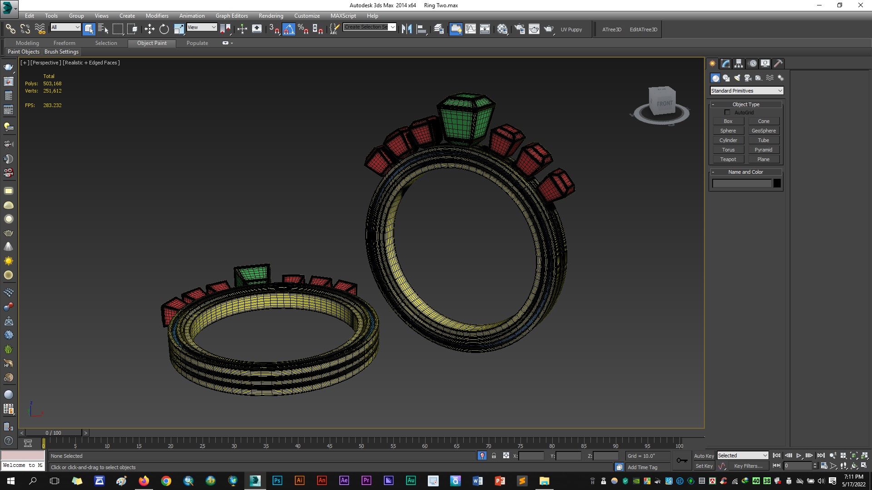Open the Rendering menu

coord(271,15)
